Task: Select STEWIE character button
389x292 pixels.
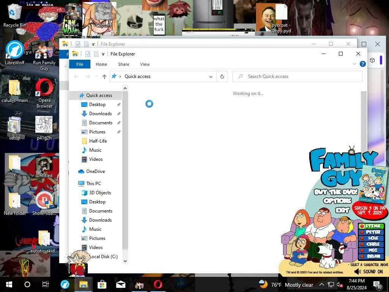Action: point(371,226)
